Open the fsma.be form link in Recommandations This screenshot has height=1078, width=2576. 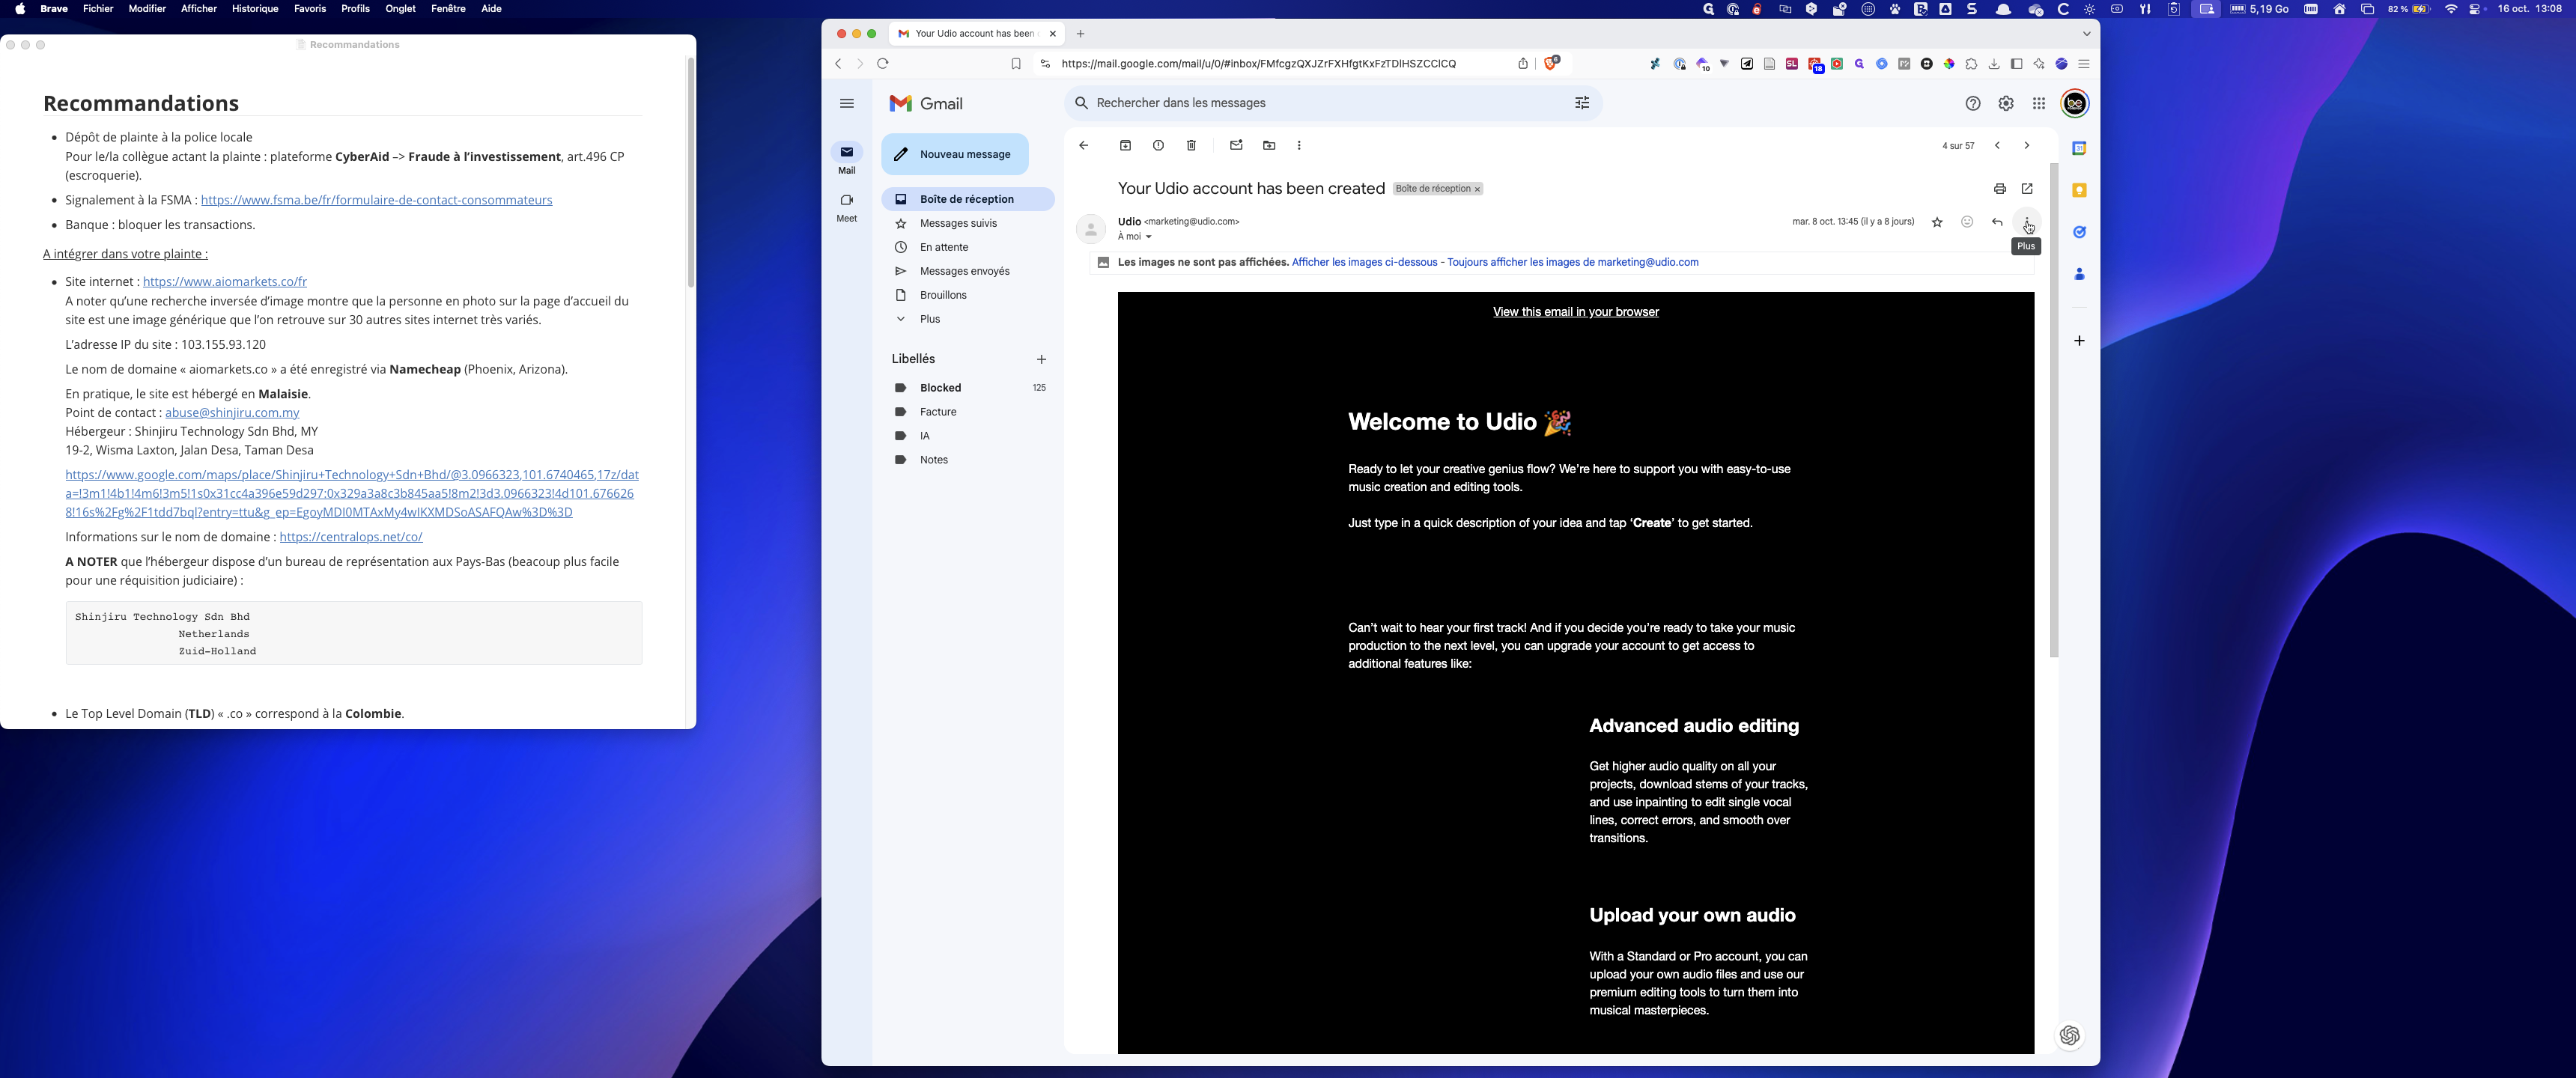pyautogui.click(x=377, y=200)
